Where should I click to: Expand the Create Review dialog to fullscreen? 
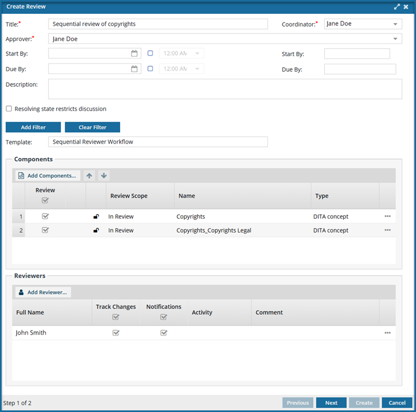coord(397,6)
